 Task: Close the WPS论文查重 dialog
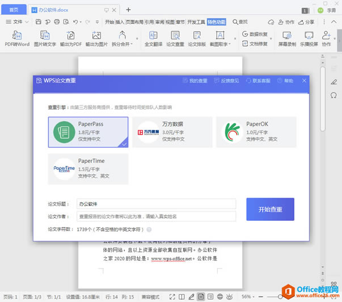[x=304, y=81]
